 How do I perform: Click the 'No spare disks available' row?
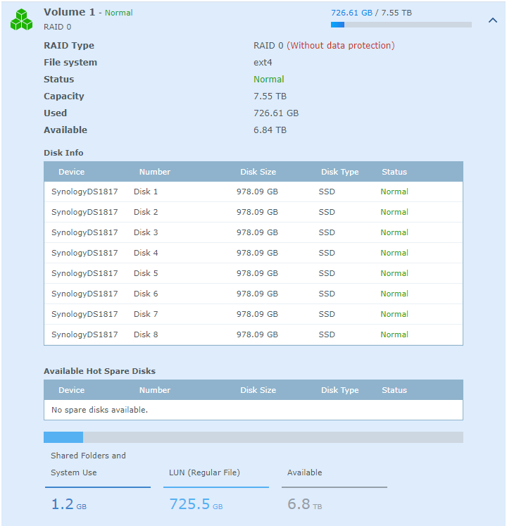click(x=253, y=410)
